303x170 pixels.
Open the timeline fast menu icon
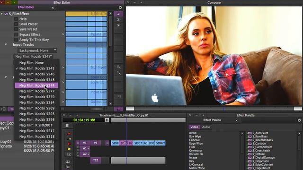pyautogui.click(x=67, y=126)
